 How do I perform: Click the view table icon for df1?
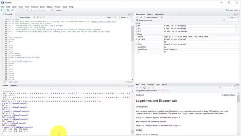pos(236,29)
